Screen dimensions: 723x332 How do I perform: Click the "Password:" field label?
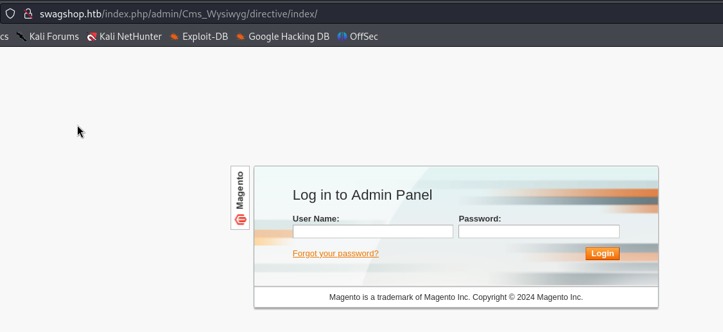[480, 219]
